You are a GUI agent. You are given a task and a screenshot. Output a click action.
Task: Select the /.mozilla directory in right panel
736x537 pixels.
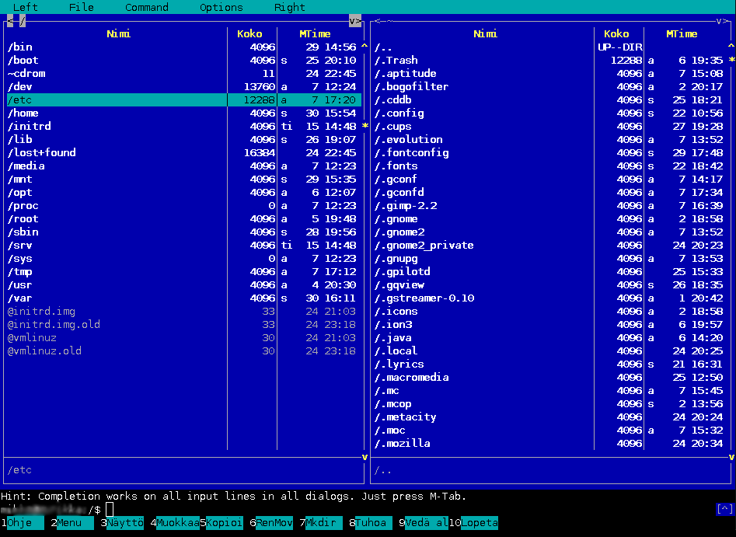pos(402,443)
